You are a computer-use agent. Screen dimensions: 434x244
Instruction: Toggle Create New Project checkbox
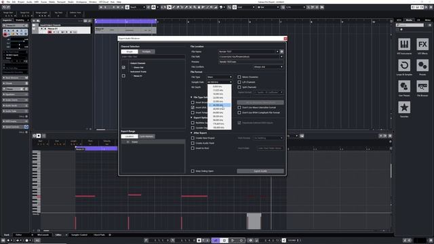(x=193, y=138)
